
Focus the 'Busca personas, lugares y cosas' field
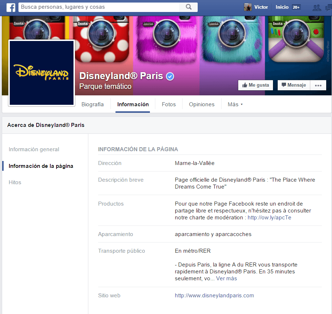click(x=99, y=7)
